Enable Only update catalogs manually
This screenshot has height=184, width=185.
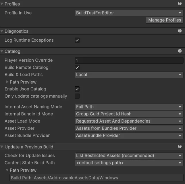coord(77,96)
